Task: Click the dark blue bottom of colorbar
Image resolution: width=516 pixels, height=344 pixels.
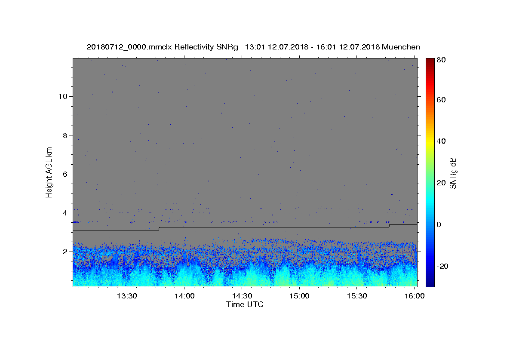Action: click(x=430, y=283)
